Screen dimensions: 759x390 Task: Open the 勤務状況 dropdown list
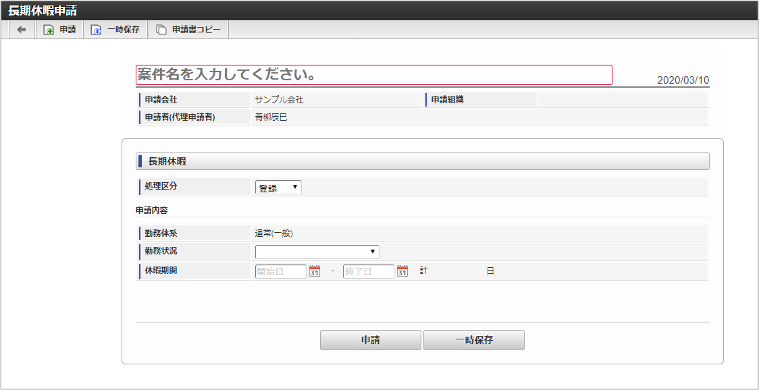coord(317,252)
